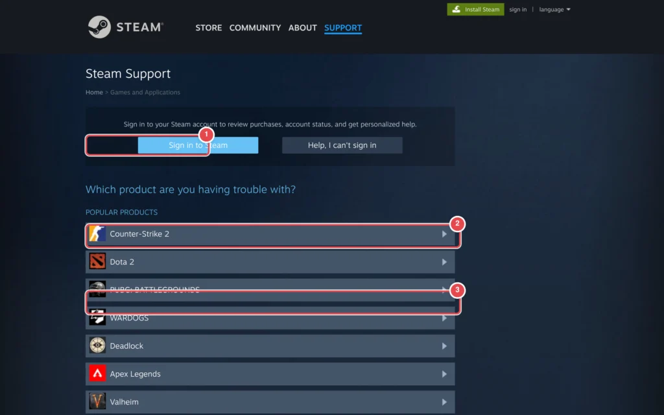This screenshot has width=664, height=415.
Task: Expand the Apex Legends row arrow
Action: [x=444, y=374]
